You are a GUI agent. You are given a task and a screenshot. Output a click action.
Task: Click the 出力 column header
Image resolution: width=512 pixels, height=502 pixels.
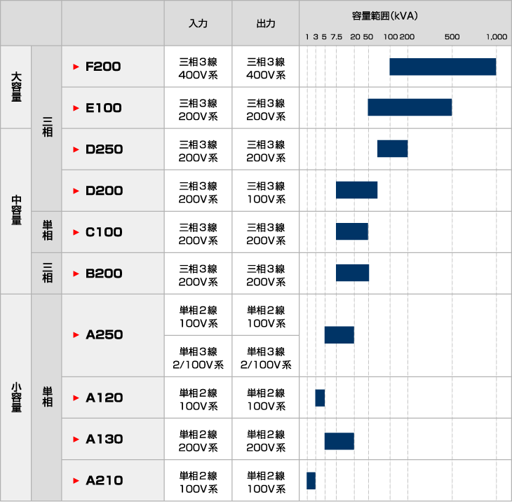266,23
